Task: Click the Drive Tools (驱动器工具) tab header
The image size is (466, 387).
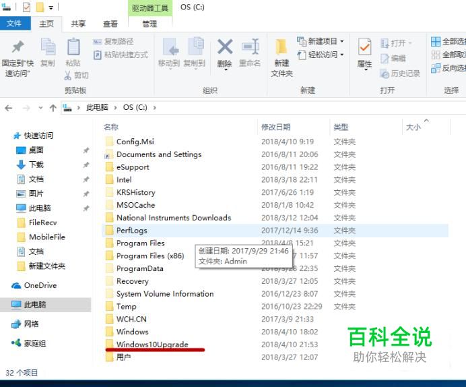Action: (150, 7)
